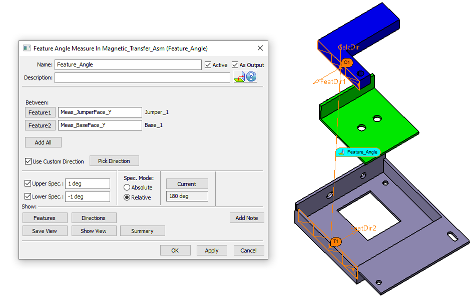Click the CalcDir label in the 3D view
The height and width of the screenshot is (299, 470).
(x=348, y=47)
